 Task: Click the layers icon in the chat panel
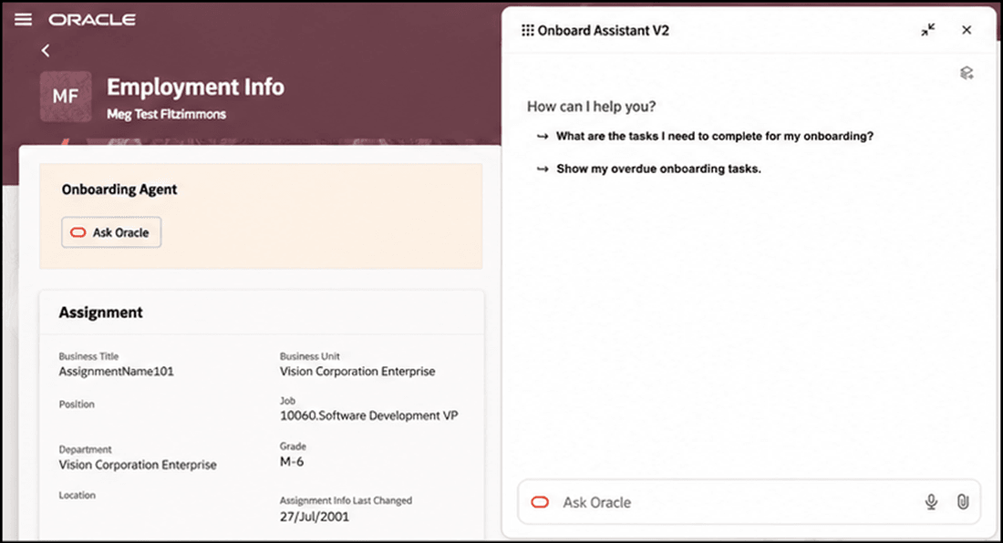coord(967,73)
